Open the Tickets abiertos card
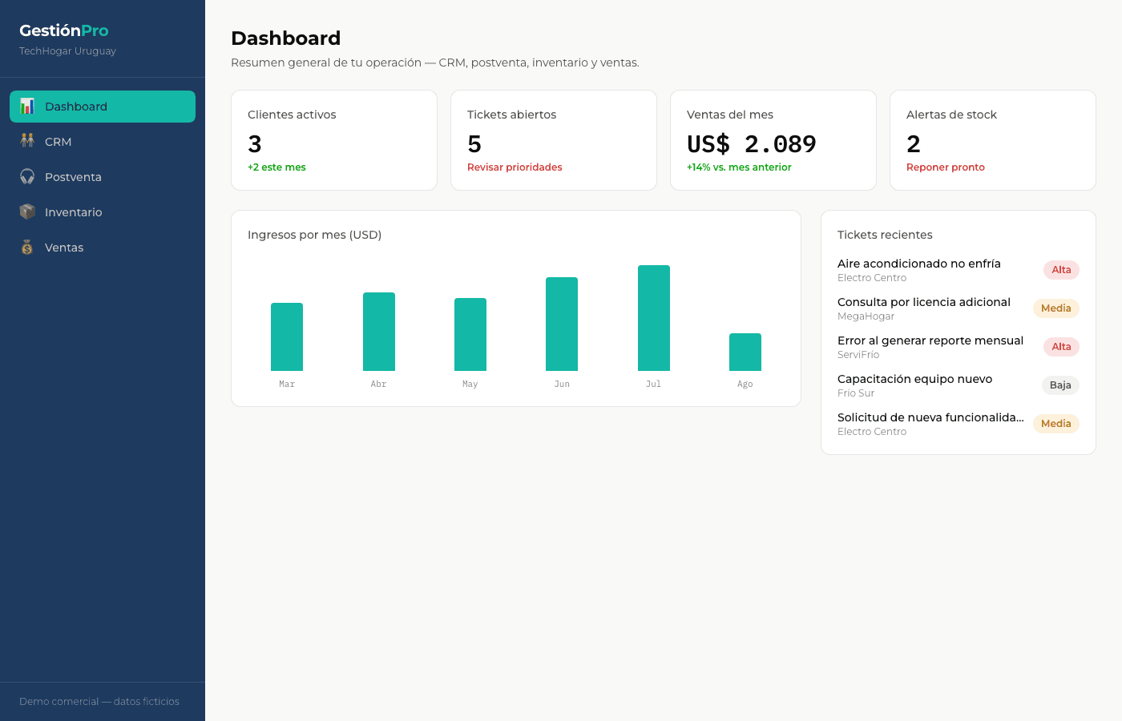 (554, 140)
